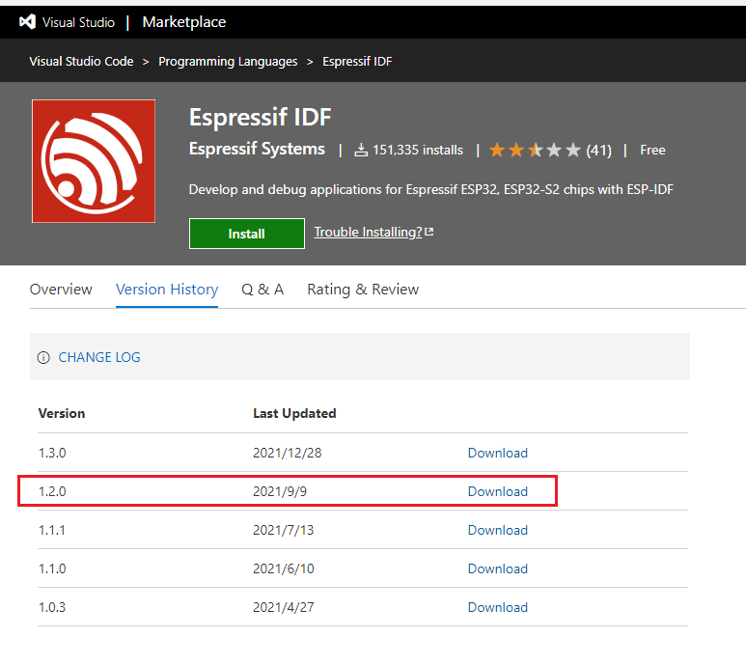Select the Version History tab
This screenshot has height=665, width=746.
167,290
